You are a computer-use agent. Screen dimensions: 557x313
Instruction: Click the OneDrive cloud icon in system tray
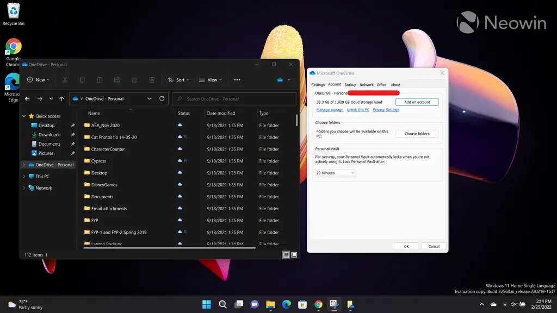pos(493,304)
